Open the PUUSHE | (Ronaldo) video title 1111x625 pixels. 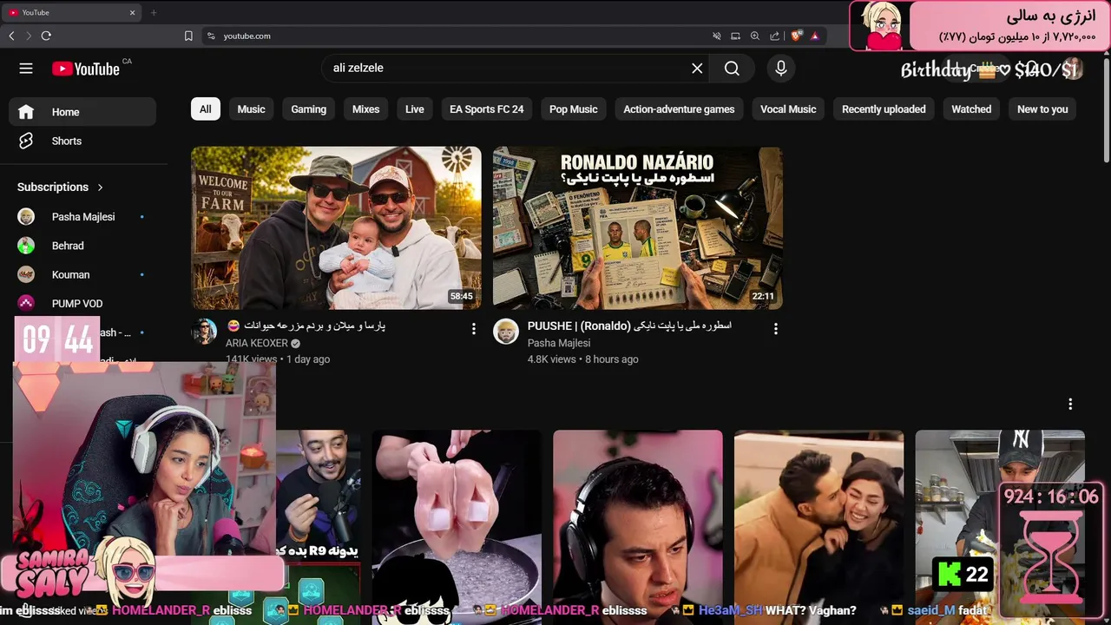coord(629,326)
